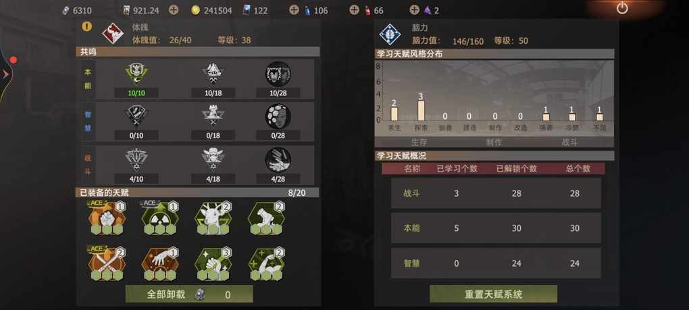The image size is (689, 310).
Task: Open the radiation-symbol ACE talent
Action: (159, 218)
